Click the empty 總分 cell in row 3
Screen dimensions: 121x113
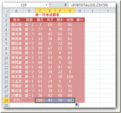(x=80, y=24)
